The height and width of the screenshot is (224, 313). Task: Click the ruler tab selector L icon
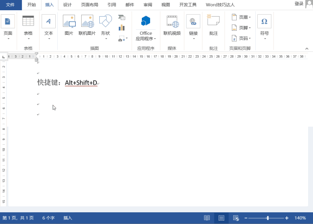point(3,57)
